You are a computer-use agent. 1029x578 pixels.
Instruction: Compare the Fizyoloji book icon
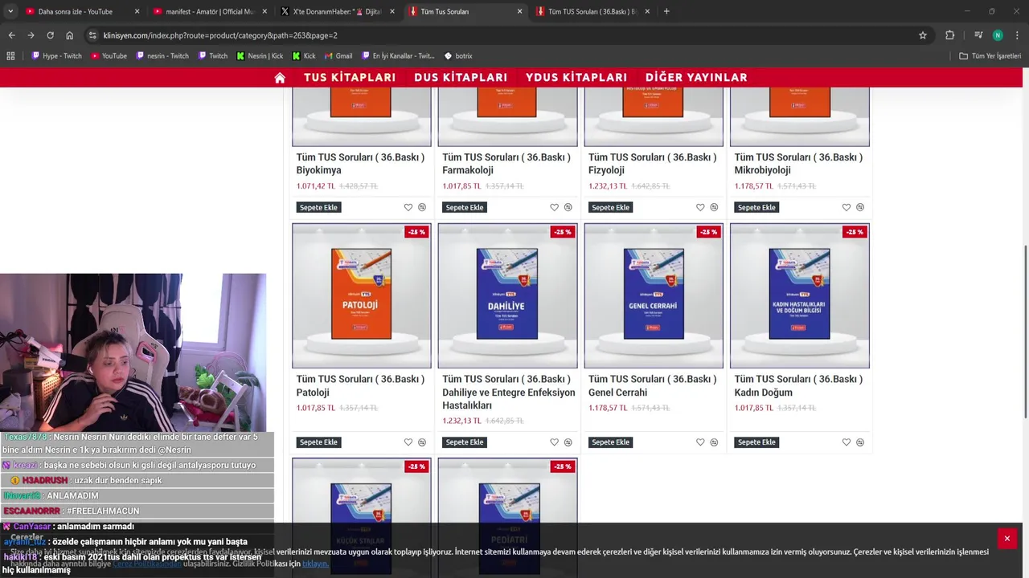714,207
